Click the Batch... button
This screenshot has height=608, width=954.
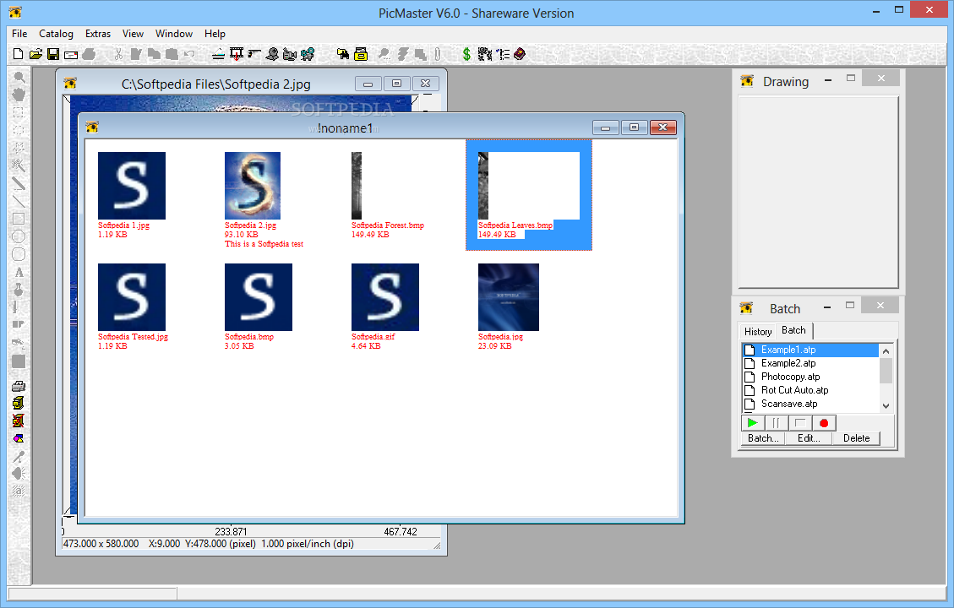763,438
